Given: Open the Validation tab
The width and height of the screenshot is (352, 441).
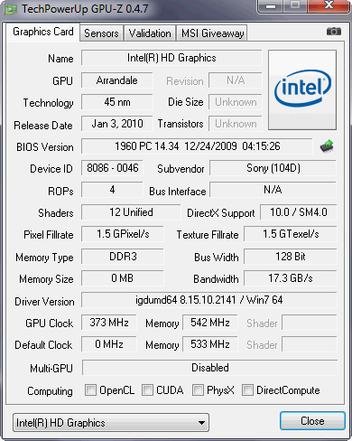Looking at the screenshot, I should coord(150,33).
